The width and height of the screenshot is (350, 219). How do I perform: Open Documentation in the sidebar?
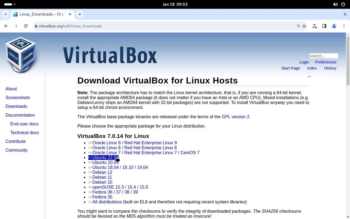tap(20, 115)
